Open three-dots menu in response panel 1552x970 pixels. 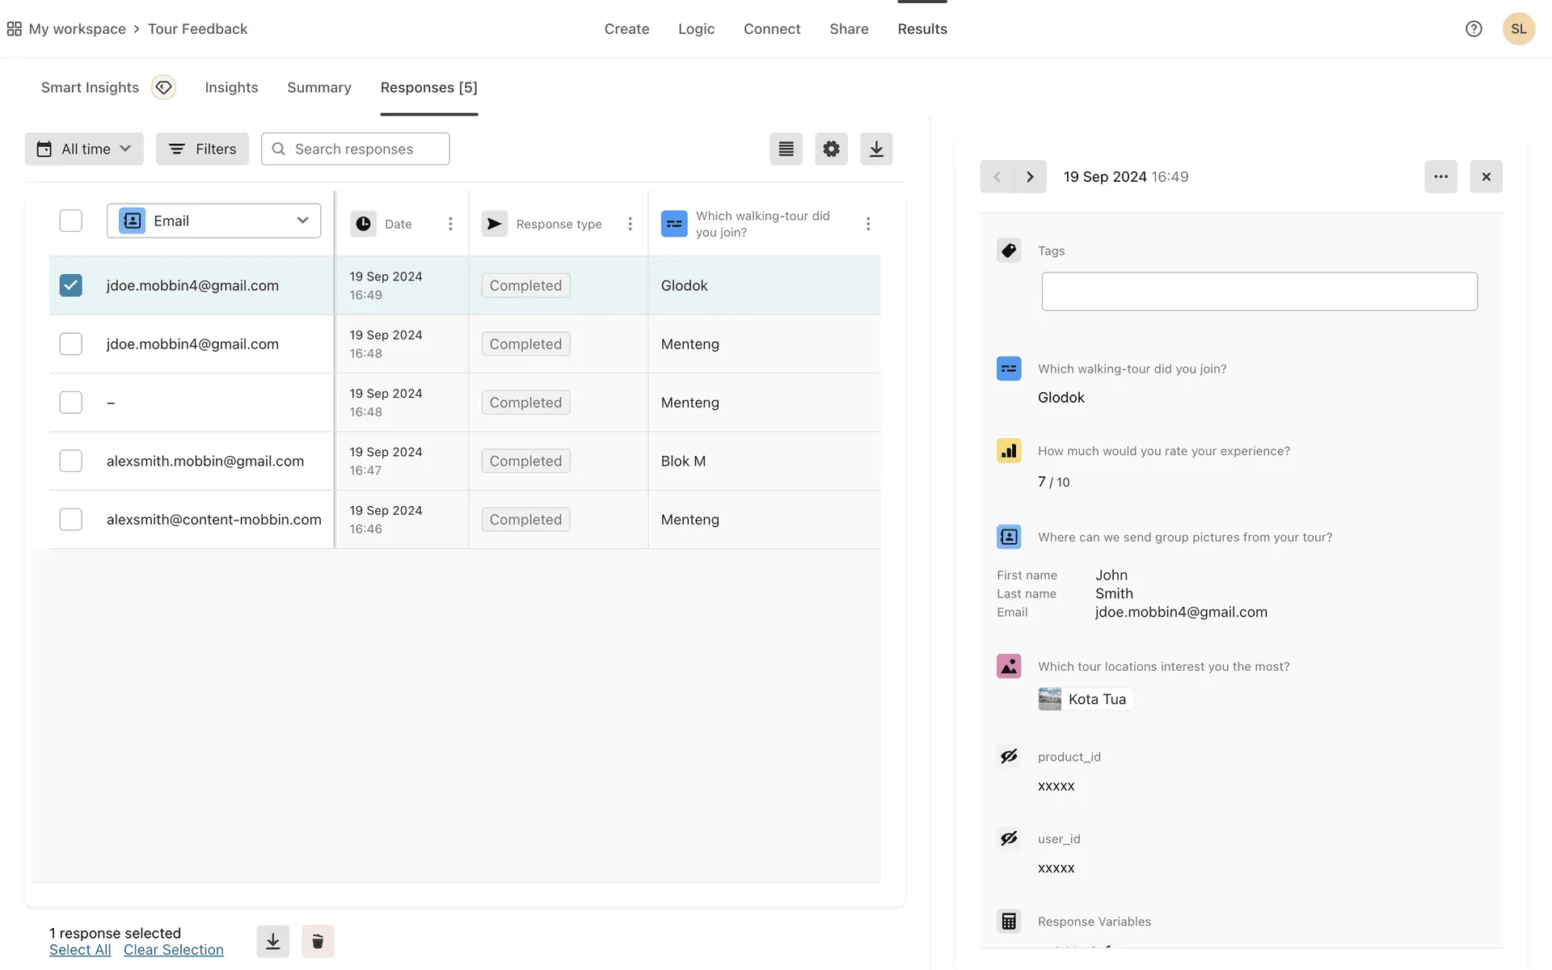click(x=1440, y=176)
